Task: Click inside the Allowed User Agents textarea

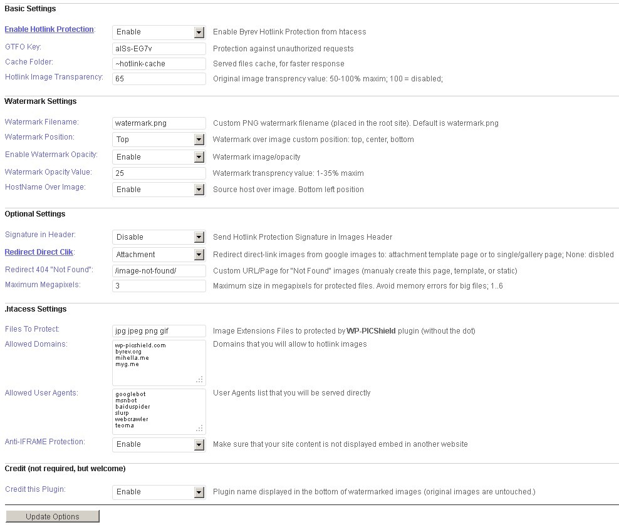Action: pyautogui.click(x=159, y=412)
